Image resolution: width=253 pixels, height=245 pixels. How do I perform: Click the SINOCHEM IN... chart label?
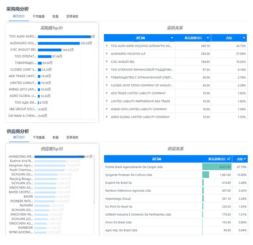22,214
